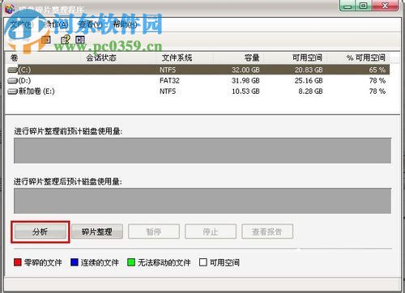Click the 8.28 GB free space cell
Viewport: 405px width, 293px height.
310,91
